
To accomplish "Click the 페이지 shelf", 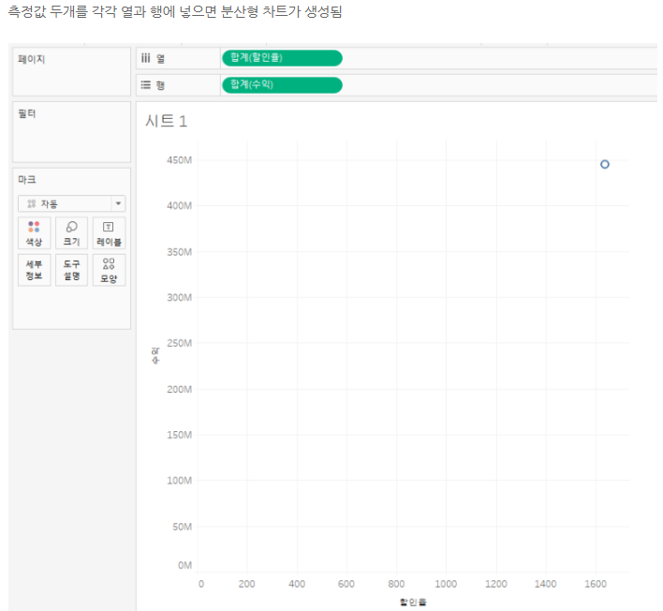I will (x=71, y=71).
